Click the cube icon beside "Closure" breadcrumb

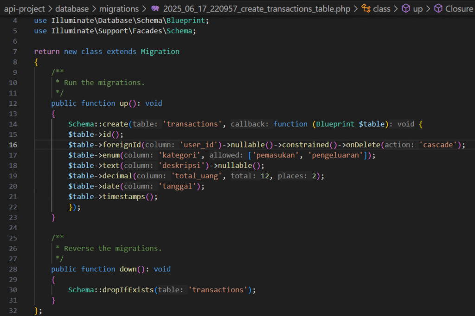coord(438,9)
